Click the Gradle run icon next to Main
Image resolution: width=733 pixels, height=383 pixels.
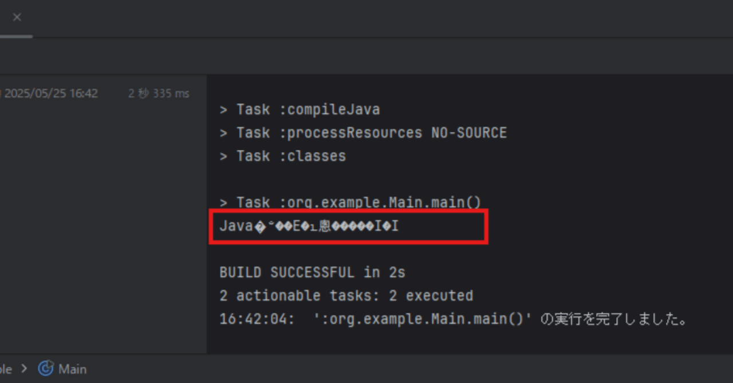click(x=49, y=369)
